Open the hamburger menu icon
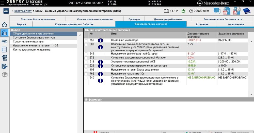 [x=3, y=3]
